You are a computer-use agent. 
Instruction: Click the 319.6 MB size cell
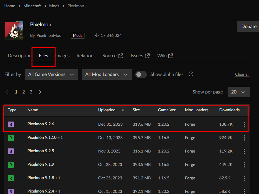click(142, 124)
